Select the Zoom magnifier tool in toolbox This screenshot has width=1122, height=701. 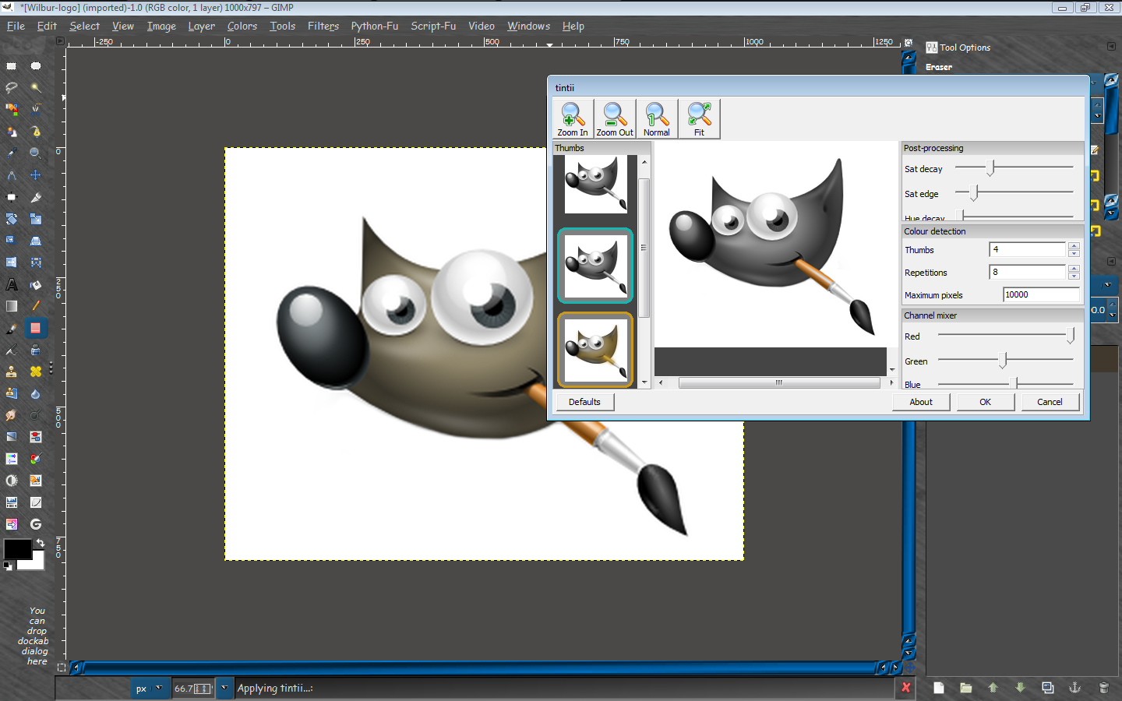click(x=36, y=153)
